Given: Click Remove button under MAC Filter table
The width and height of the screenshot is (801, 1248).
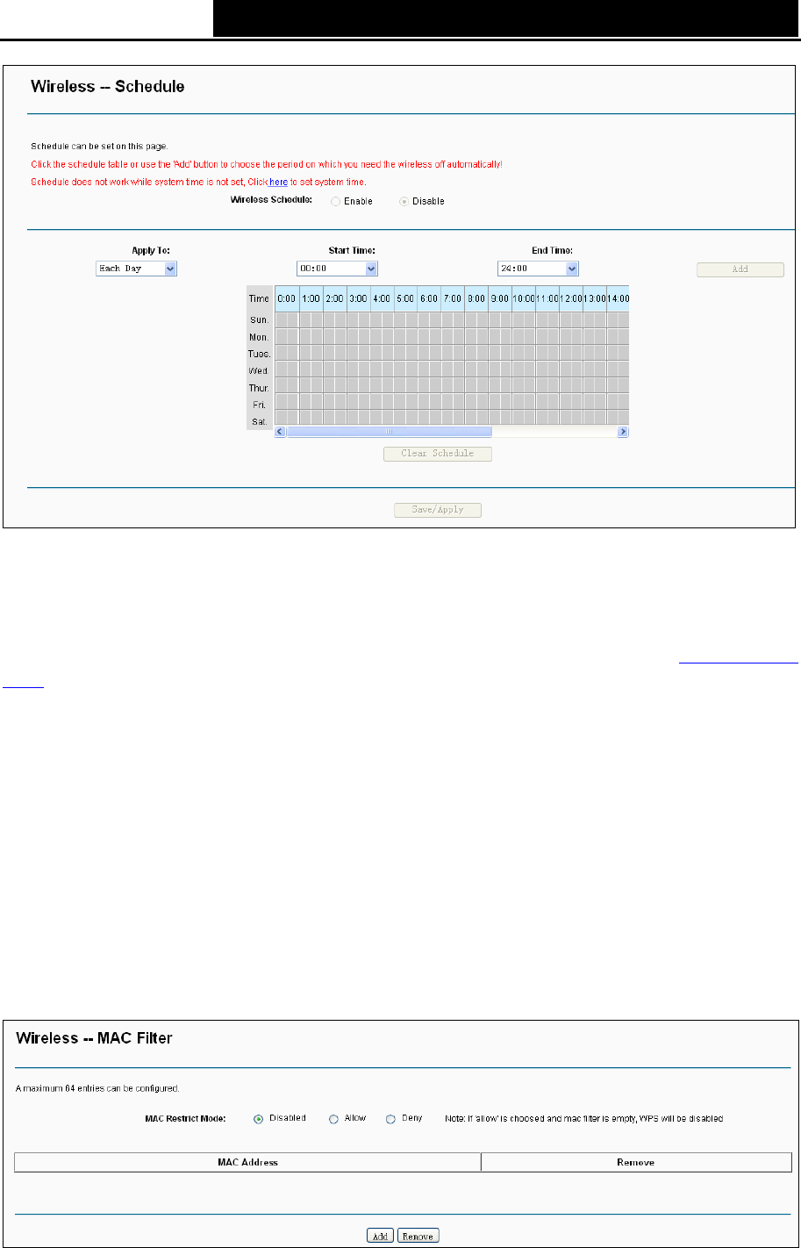Looking at the screenshot, I should (x=418, y=1236).
